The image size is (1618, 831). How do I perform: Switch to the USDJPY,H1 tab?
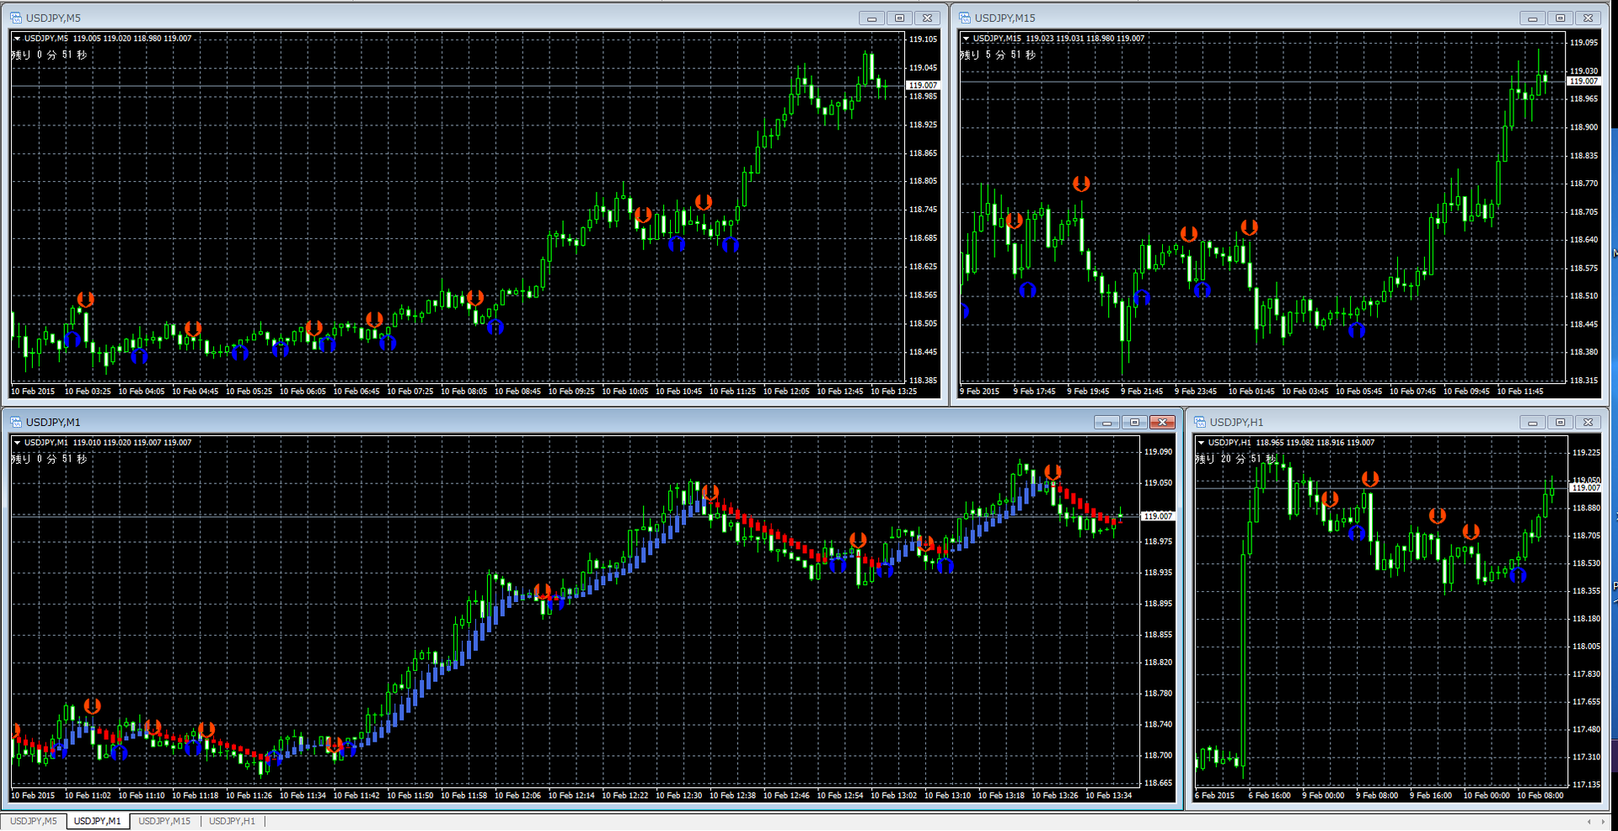(x=232, y=821)
